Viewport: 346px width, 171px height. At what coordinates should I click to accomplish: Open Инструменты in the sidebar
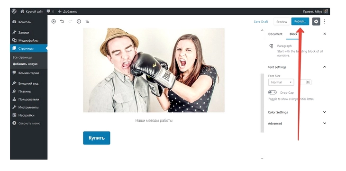click(x=28, y=107)
